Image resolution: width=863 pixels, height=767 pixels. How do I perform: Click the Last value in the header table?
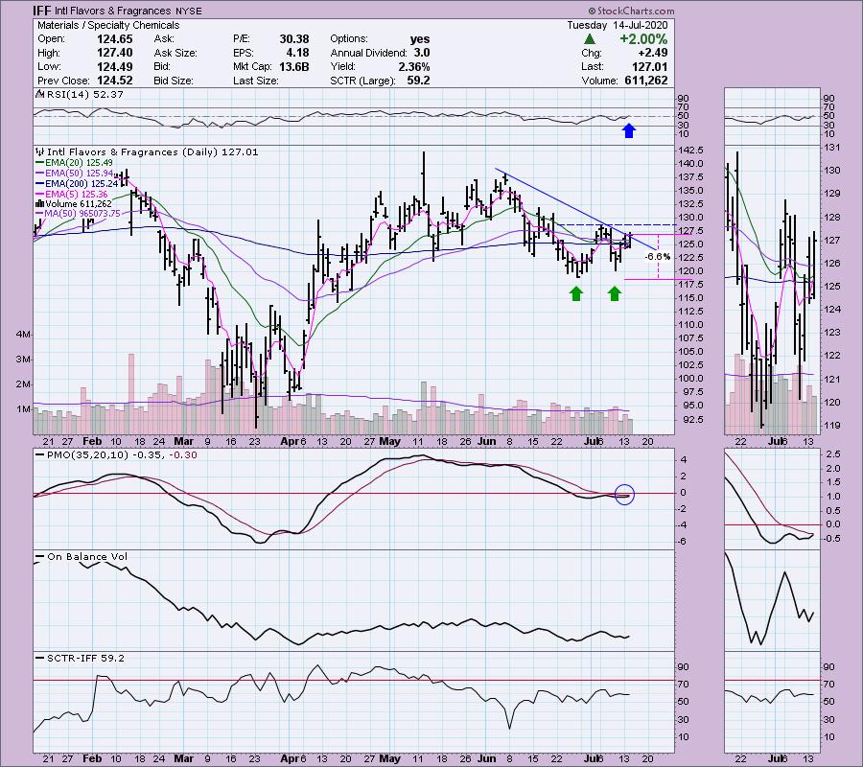coord(649,66)
